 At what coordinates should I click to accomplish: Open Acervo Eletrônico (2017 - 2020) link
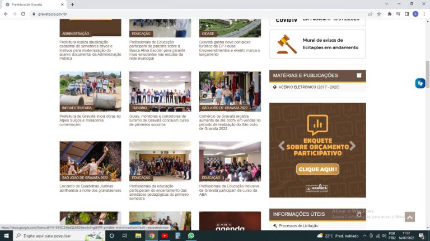coord(309,87)
